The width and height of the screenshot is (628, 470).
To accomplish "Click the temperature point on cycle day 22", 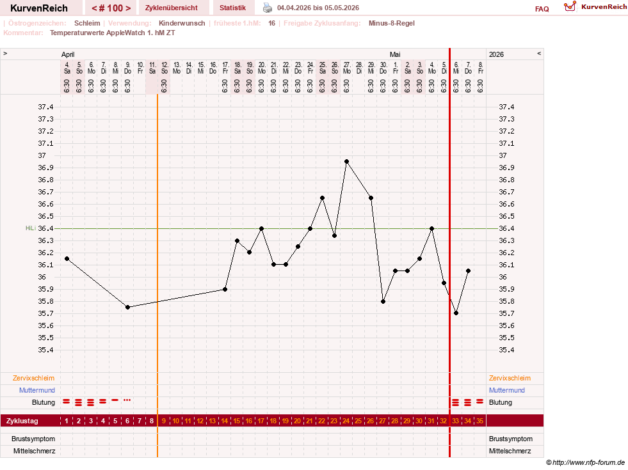I will 323,198.
